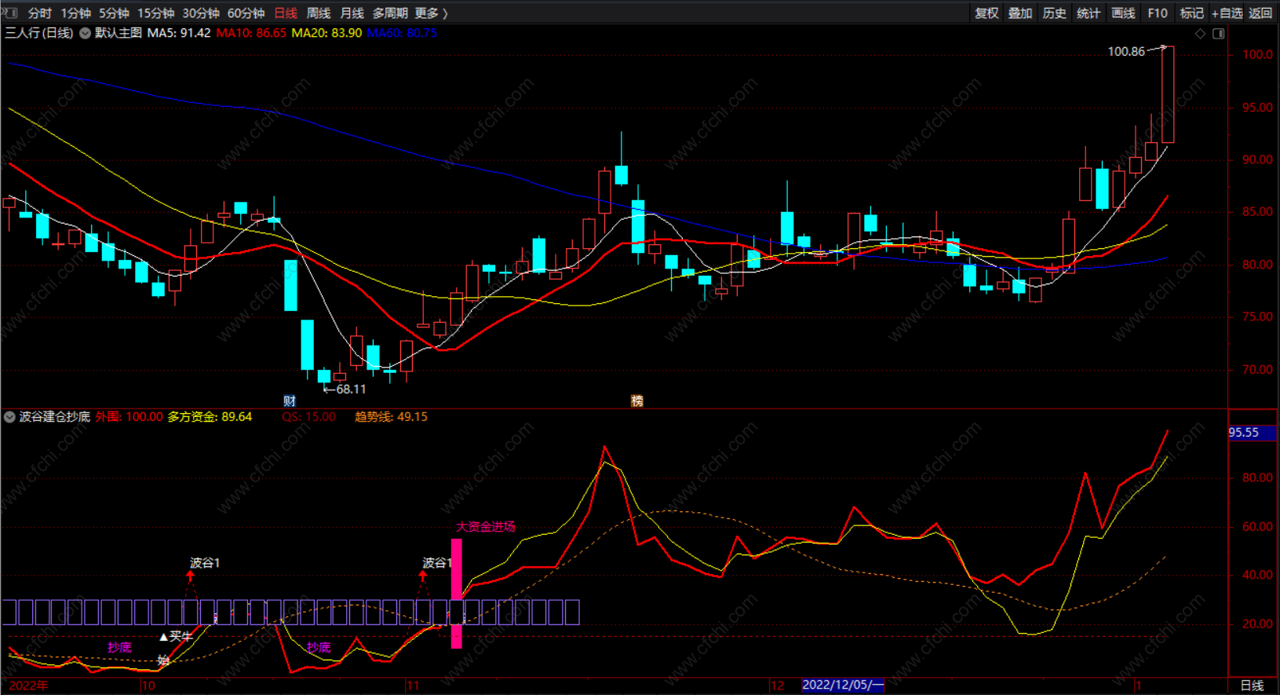Open the 波谷建仓抄底 indicator dropdown arrow
The width and height of the screenshot is (1280, 695).
tap(9, 417)
